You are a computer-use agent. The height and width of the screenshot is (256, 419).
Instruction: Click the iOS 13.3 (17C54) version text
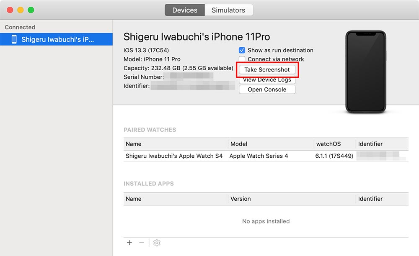(146, 50)
